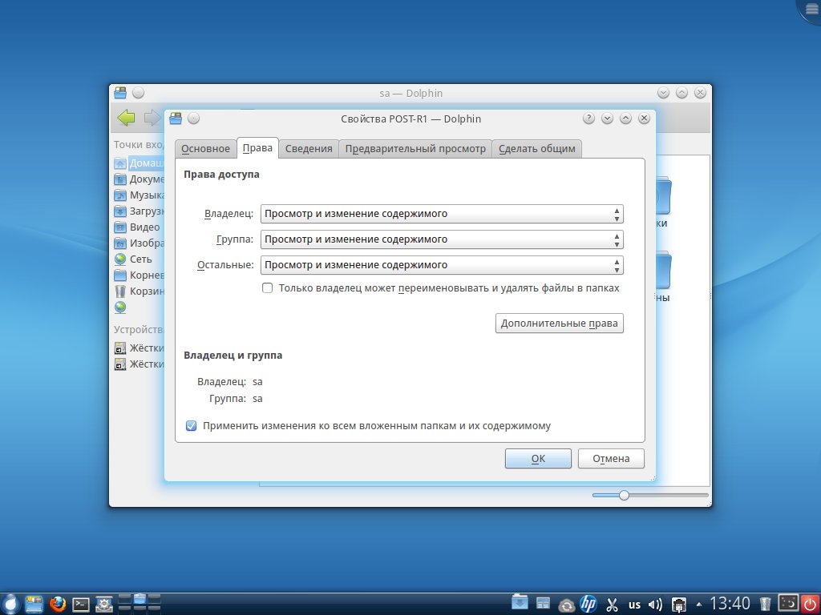Confirm with the OK button
Viewport: 821px width, 615px height.
click(x=538, y=459)
